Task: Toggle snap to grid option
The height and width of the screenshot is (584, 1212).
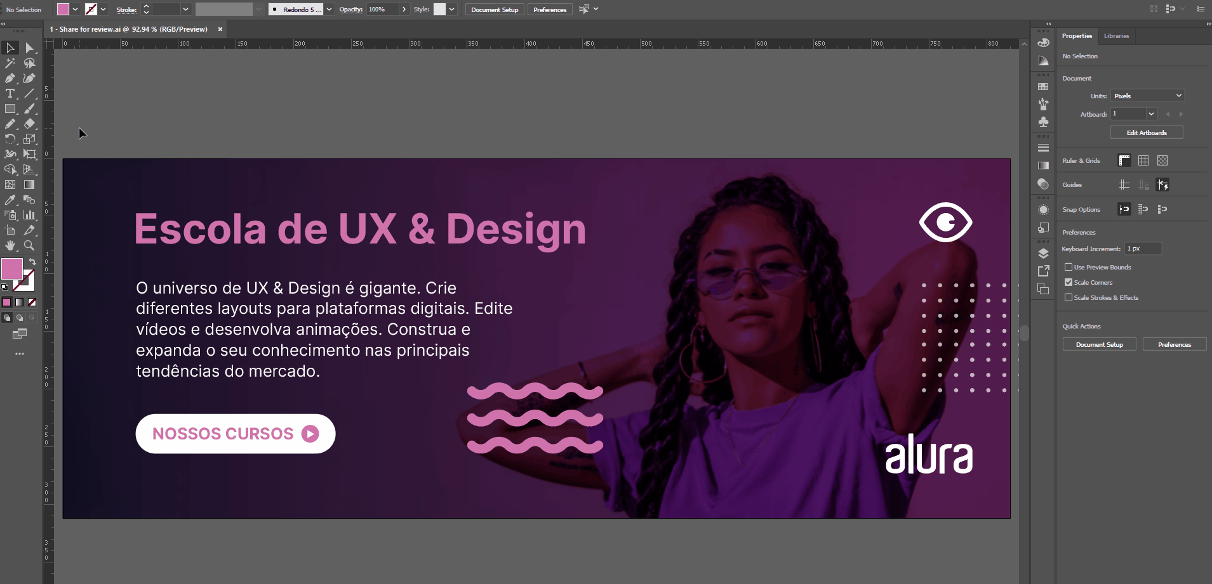Action: 1143,209
